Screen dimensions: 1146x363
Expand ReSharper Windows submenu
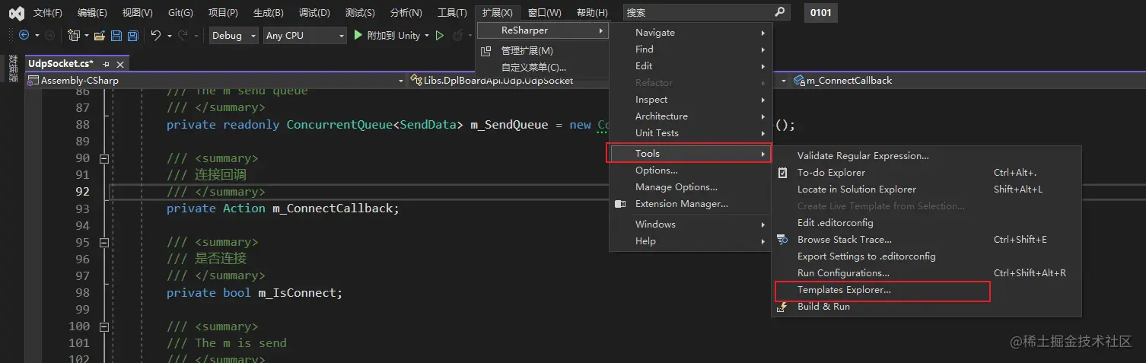tap(691, 224)
